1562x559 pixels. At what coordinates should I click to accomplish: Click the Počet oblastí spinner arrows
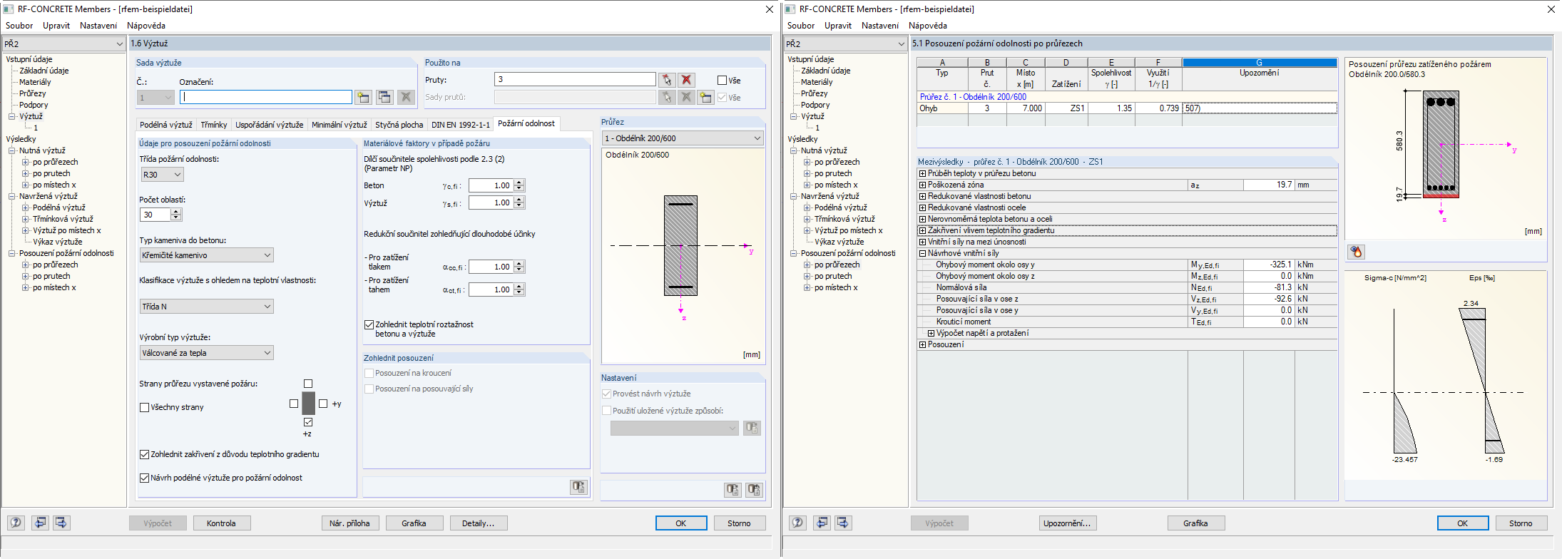click(x=176, y=215)
